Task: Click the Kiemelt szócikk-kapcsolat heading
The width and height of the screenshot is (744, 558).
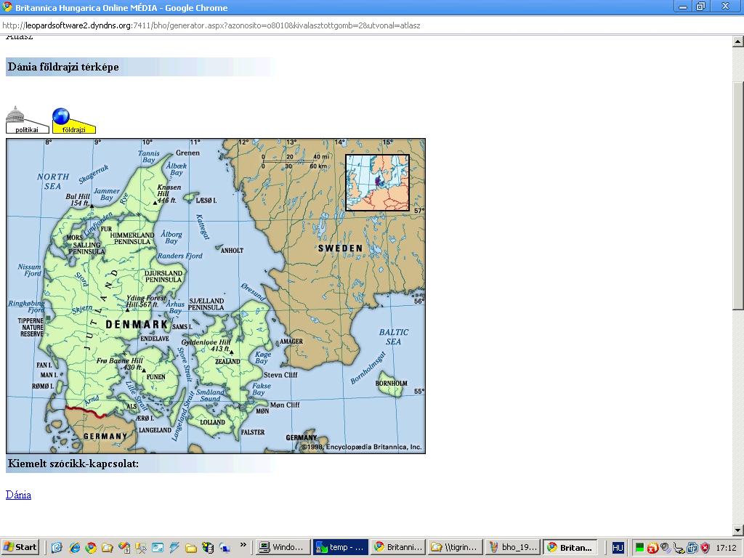Action: (x=73, y=464)
